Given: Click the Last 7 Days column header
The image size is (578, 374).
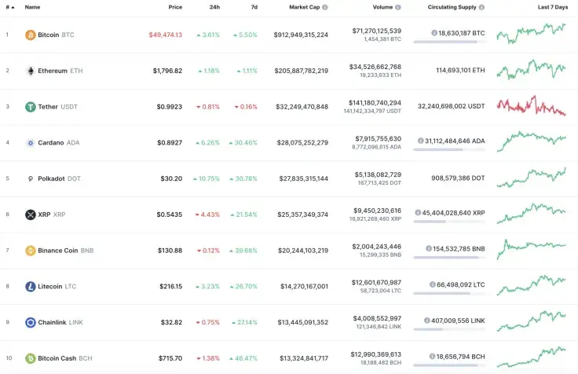Looking at the screenshot, I should (x=553, y=7).
